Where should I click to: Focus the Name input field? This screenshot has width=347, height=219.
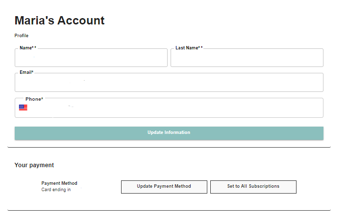click(x=91, y=58)
